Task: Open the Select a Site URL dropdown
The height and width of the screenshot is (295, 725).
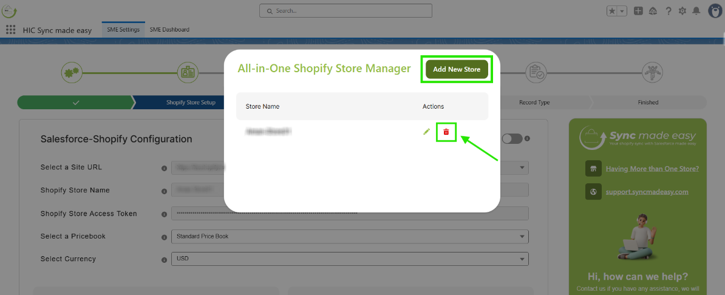Action: tap(350, 168)
